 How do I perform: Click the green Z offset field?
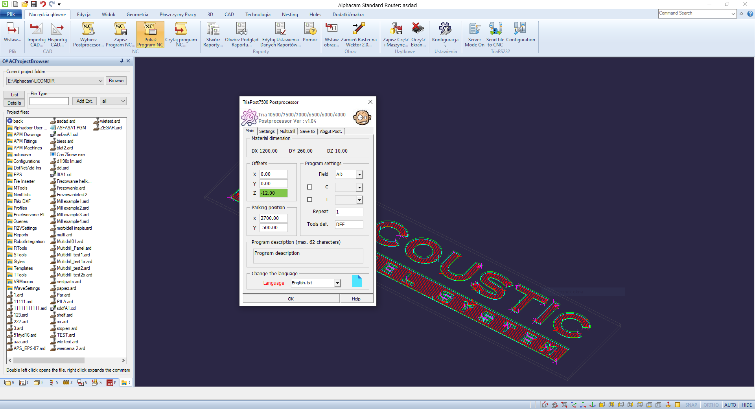[x=273, y=193]
